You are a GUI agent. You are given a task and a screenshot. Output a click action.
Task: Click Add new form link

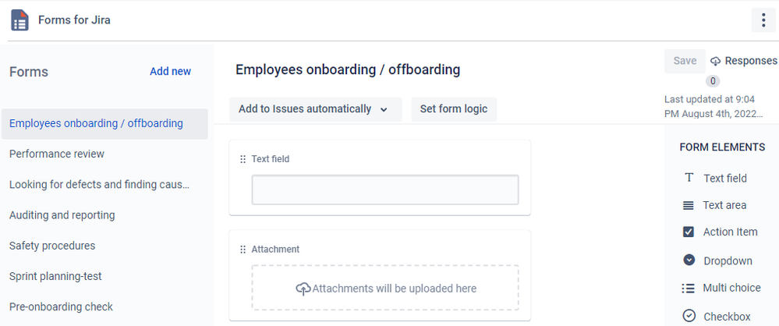(171, 72)
